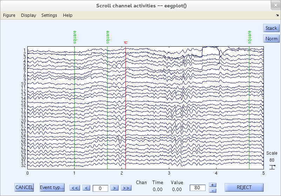The width and height of the screenshot is (281, 196).
Task: Open the Figure menu
Action: coord(9,15)
